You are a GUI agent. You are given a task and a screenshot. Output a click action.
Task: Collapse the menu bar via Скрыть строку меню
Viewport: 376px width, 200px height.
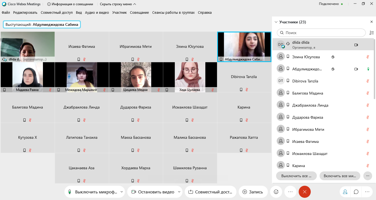click(x=118, y=4)
